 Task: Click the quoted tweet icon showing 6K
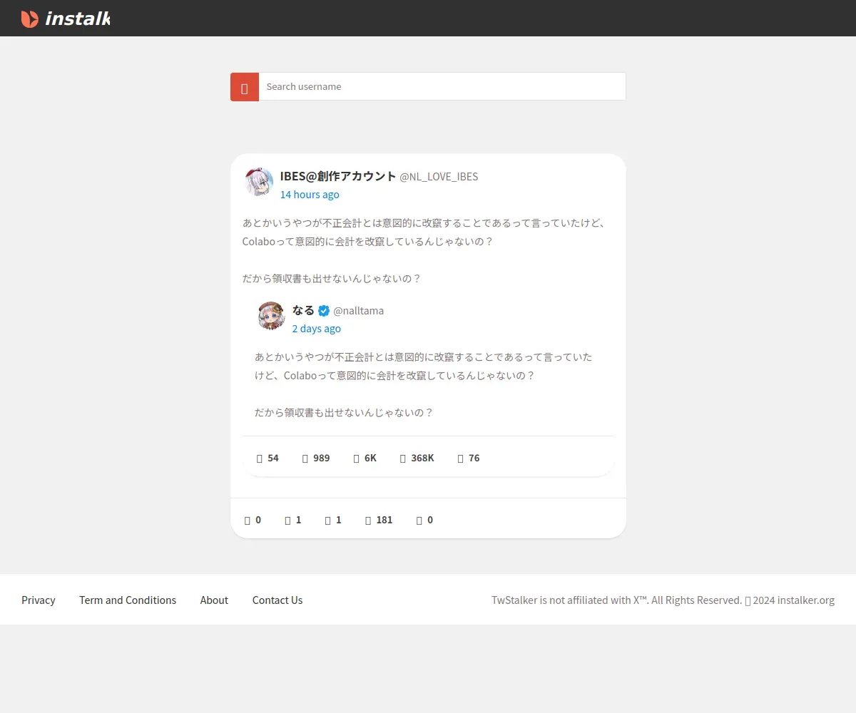point(357,458)
